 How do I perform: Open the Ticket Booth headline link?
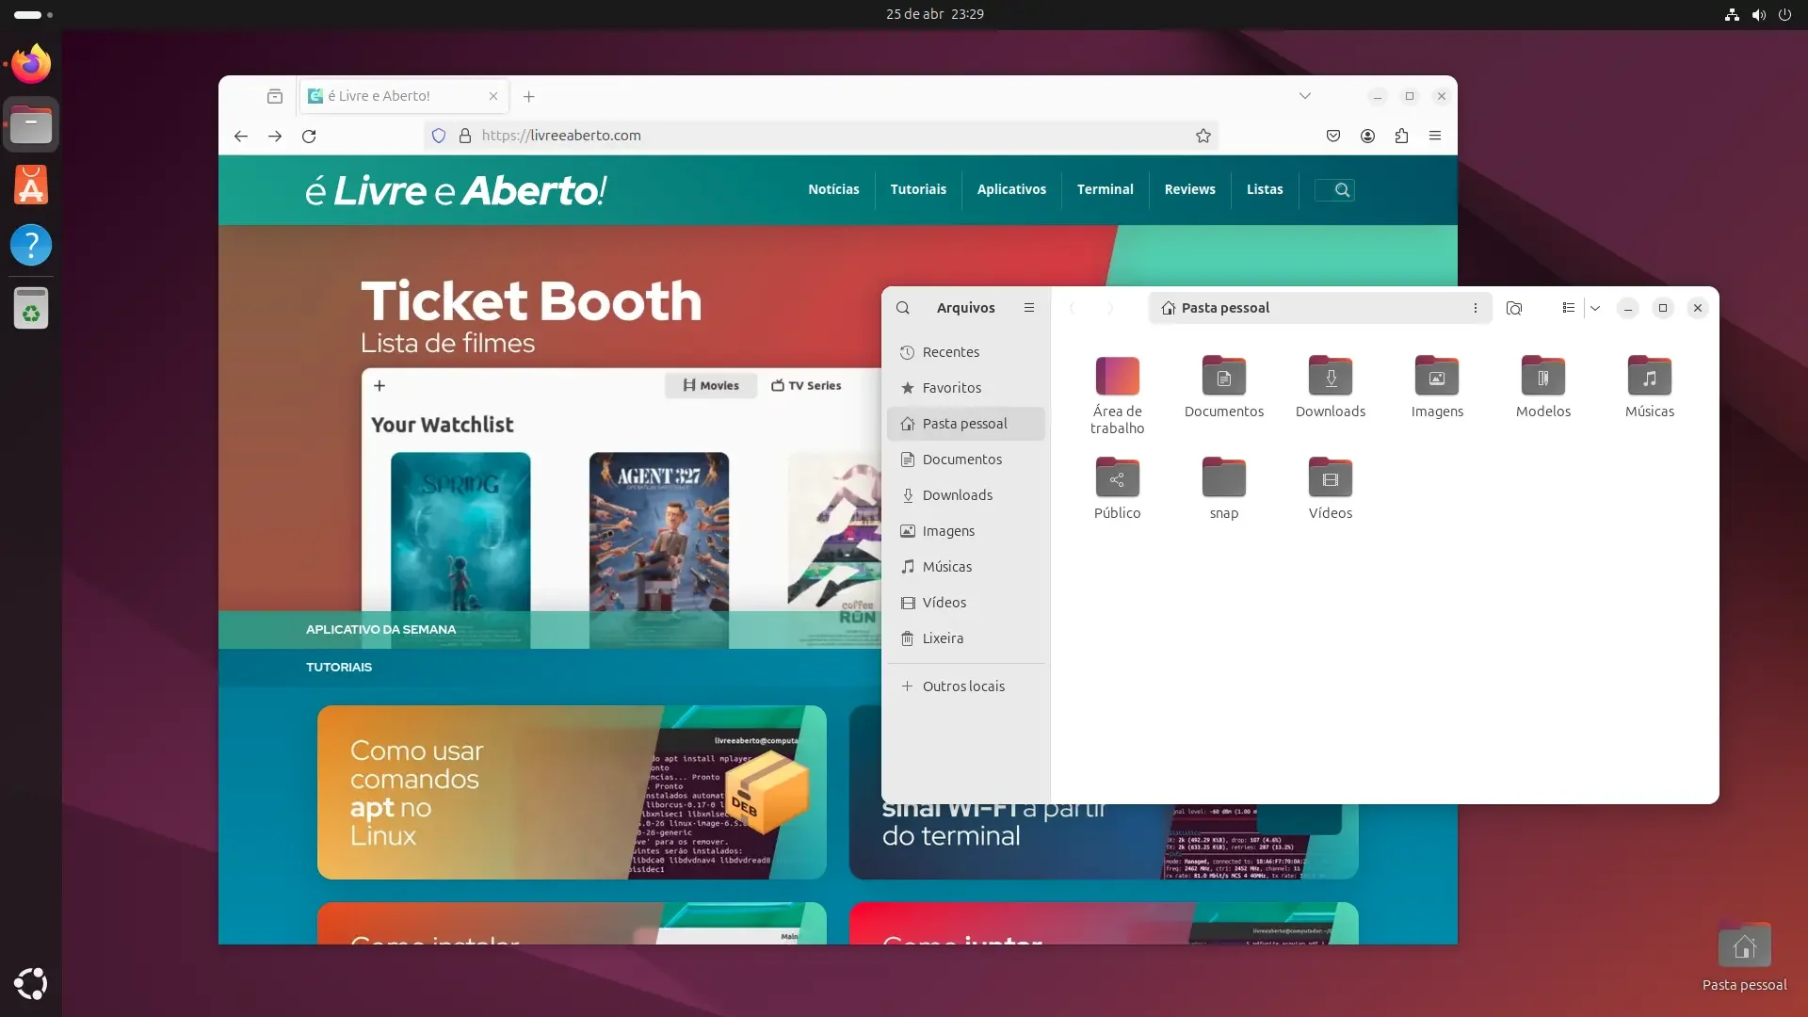(531, 301)
